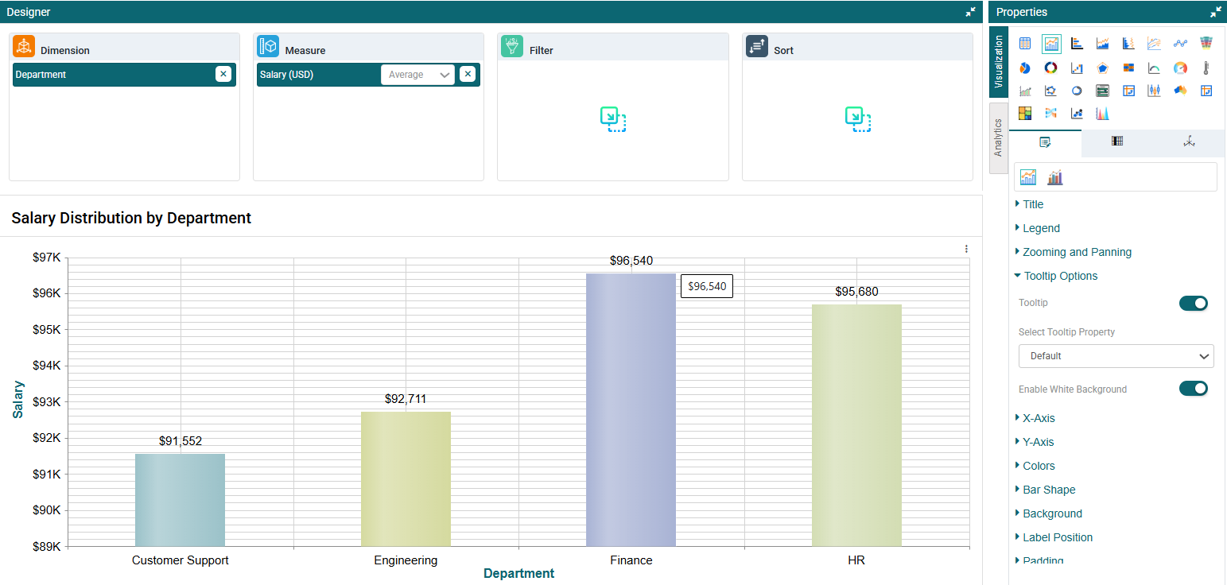Switch to the Analytics side tab
This screenshot has height=585, width=1227.
tap(999, 138)
